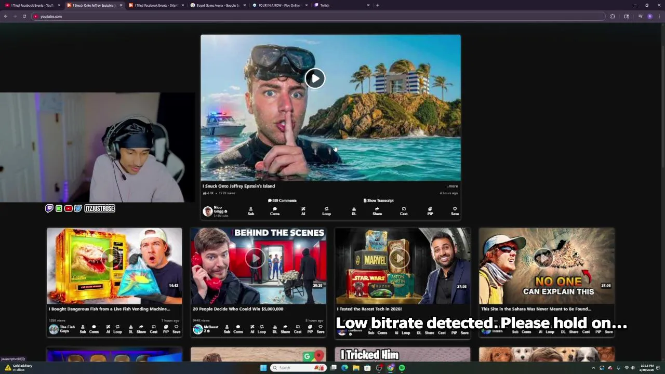Image resolution: width=665 pixels, height=374 pixels.
Task: Click Share icon under Nico Grigg video
Action: [377, 211]
